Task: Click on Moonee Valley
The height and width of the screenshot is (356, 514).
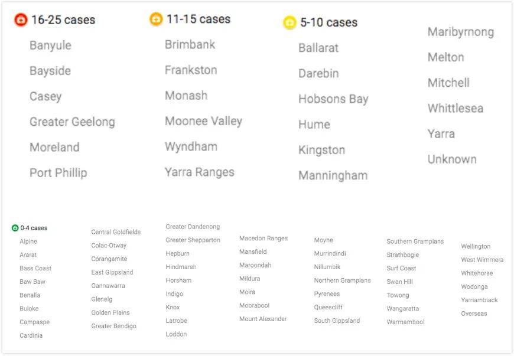Action: (x=204, y=121)
